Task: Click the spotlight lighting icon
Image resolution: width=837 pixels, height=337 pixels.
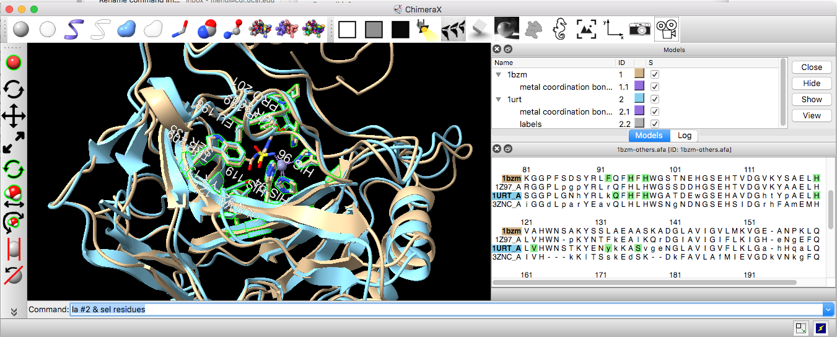Action: 426,29
